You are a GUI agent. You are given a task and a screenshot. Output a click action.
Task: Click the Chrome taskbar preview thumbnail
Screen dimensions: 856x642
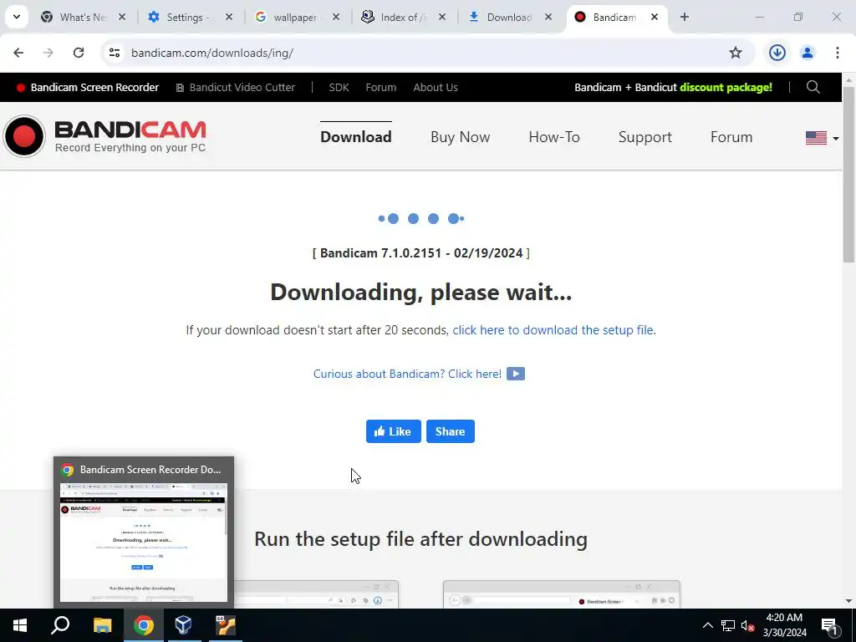click(x=144, y=543)
